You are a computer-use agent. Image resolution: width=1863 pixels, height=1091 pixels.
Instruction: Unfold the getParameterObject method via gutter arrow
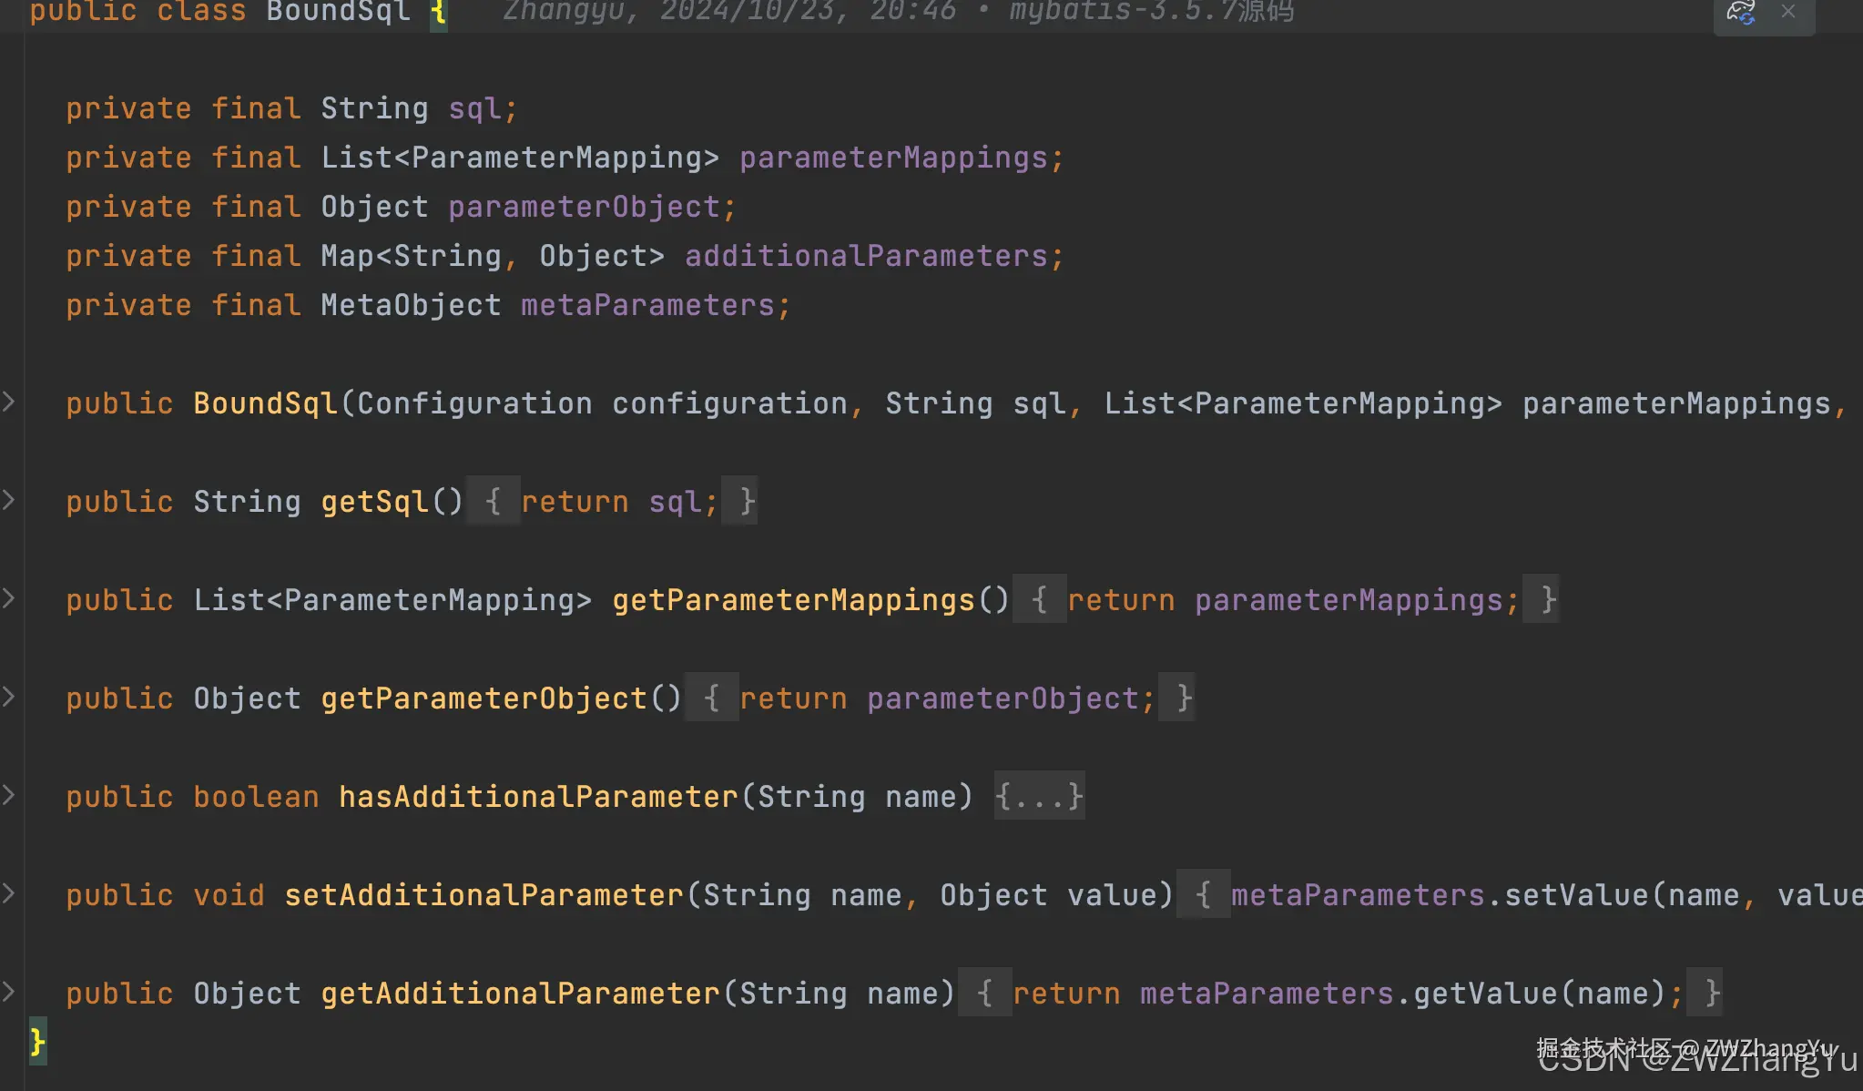coord(9,696)
